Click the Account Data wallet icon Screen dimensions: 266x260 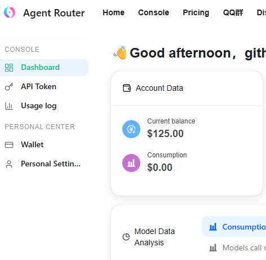127,88
